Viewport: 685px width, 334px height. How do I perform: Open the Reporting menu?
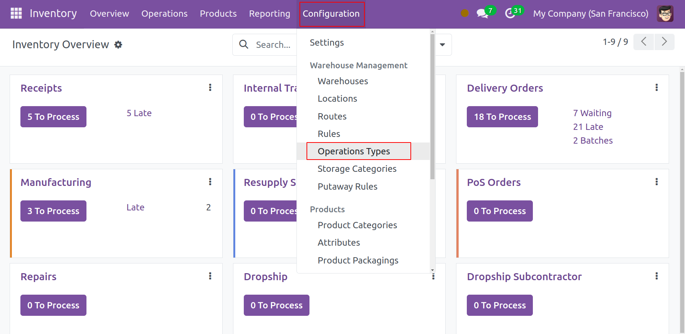270,14
